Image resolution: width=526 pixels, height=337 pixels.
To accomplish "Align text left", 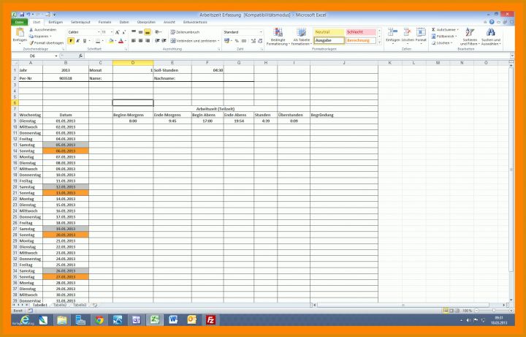I will click(x=134, y=41).
